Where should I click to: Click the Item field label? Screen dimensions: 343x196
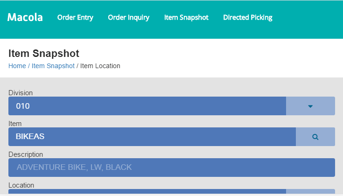pyautogui.click(x=15, y=124)
